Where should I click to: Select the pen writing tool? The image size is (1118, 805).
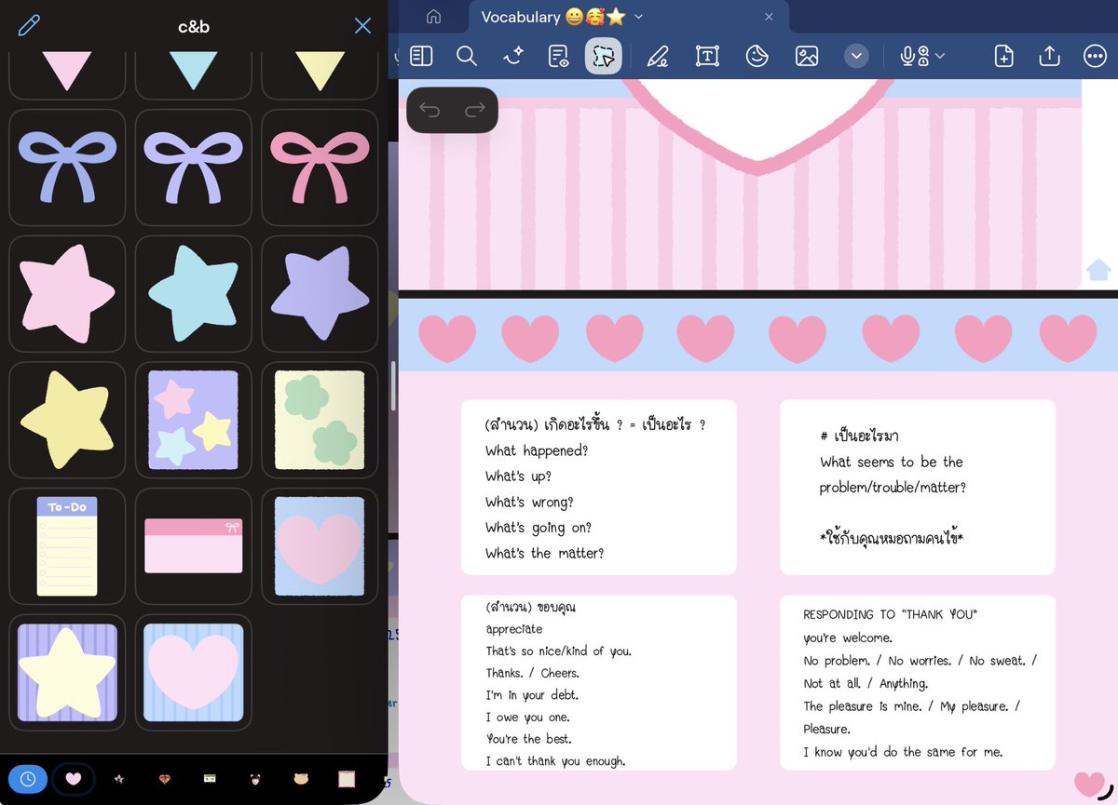[x=658, y=57]
